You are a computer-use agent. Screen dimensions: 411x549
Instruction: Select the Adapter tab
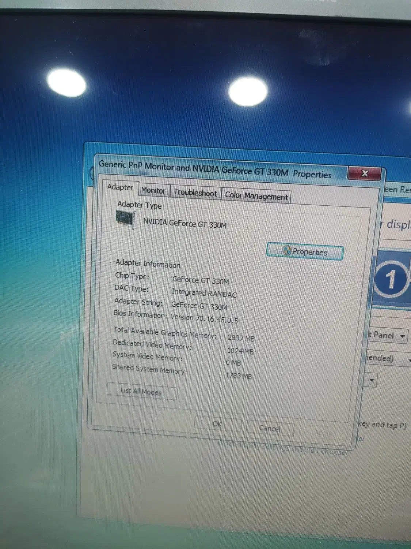(x=120, y=187)
